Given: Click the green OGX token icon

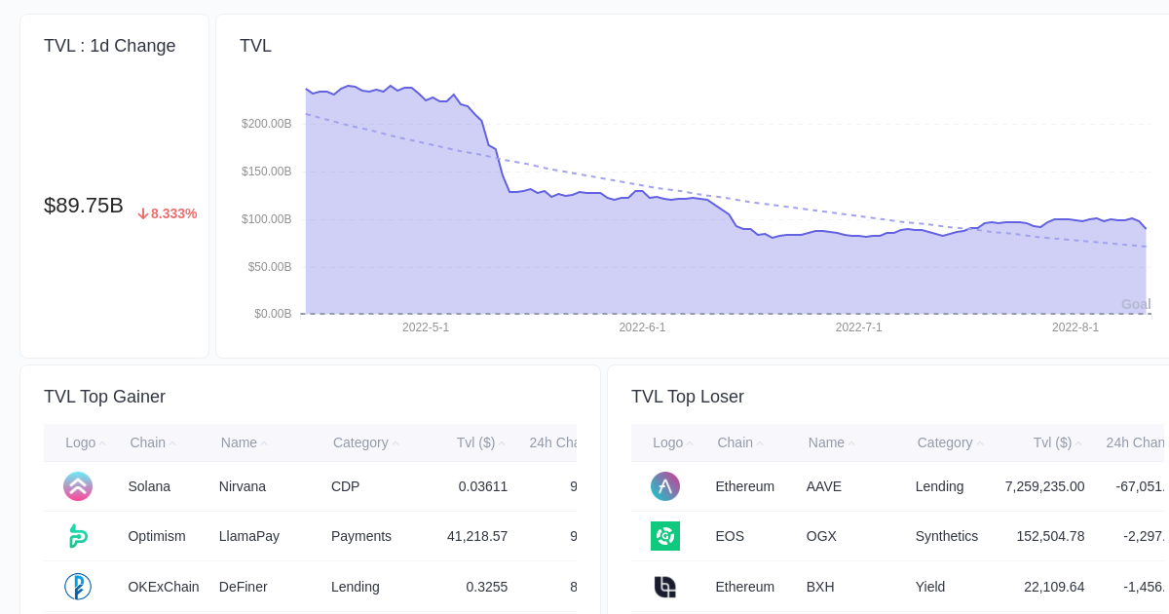Looking at the screenshot, I should coord(665,536).
